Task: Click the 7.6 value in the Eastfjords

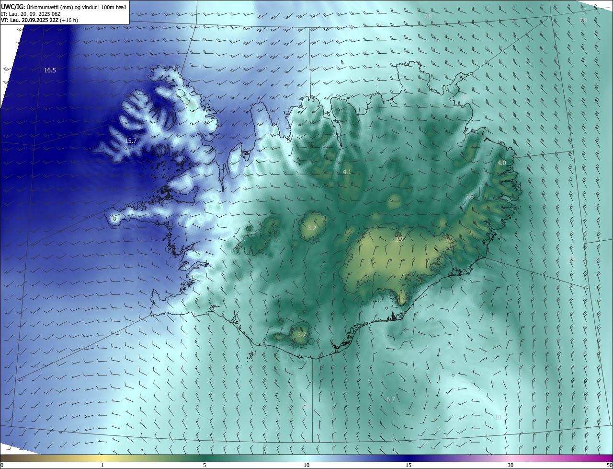Action: pos(469,197)
